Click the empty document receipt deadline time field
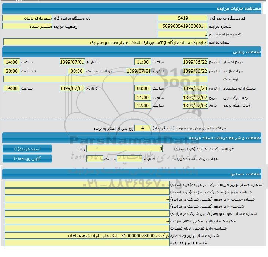The width and height of the screenshot is (268, 257). [95, 159]
